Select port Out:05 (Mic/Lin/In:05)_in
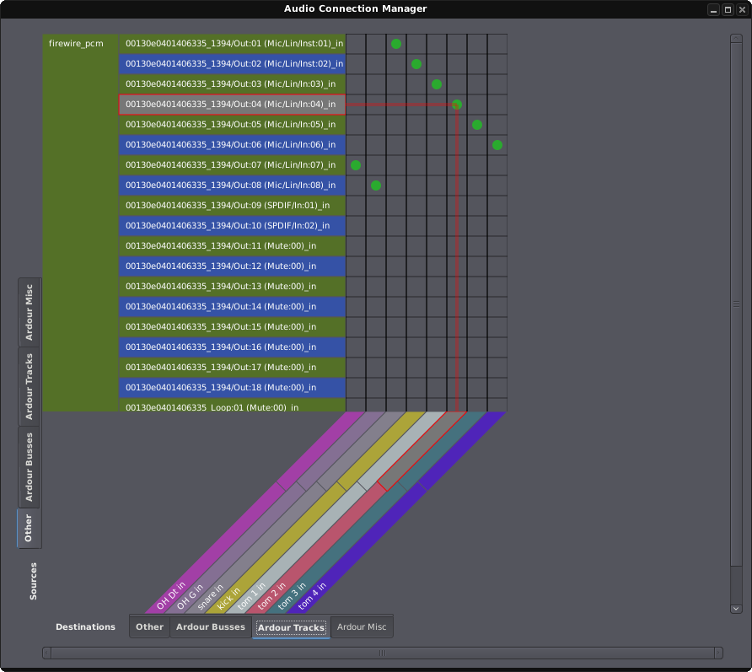This screenshot has height=672, width=752. [x=232, y=125]
